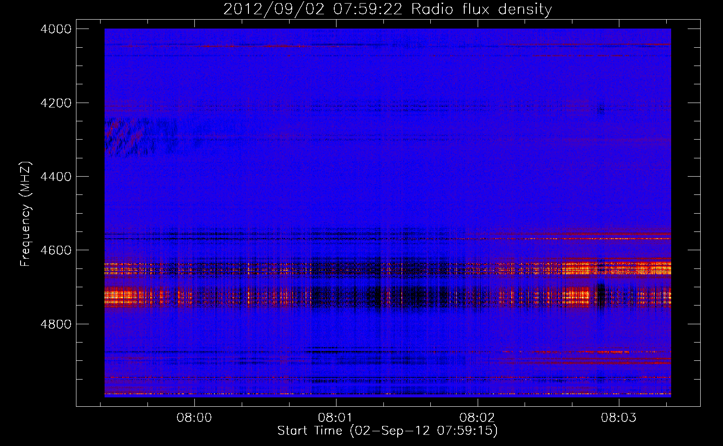Click the '08:00' time axis label
Screen dimensions: 723x446
[x=194, y=418]
